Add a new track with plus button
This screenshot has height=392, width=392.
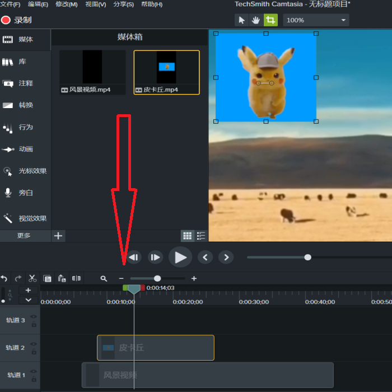tap(28, 290)
